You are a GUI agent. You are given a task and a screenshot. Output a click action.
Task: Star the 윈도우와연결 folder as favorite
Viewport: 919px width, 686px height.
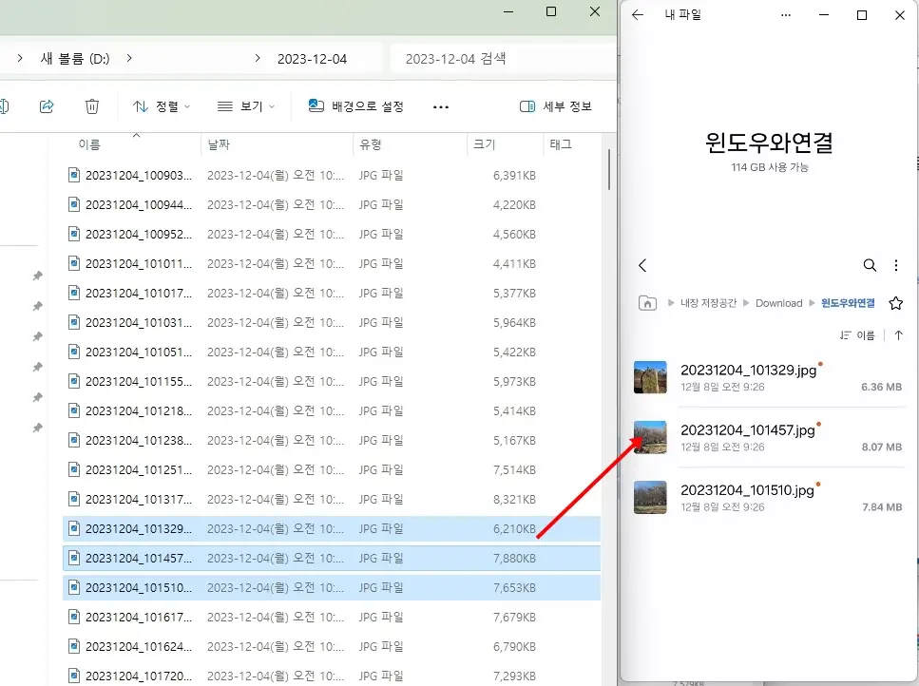click(894, 302)
